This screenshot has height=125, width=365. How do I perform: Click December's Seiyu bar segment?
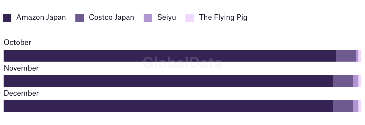click(x=355, y=106)
